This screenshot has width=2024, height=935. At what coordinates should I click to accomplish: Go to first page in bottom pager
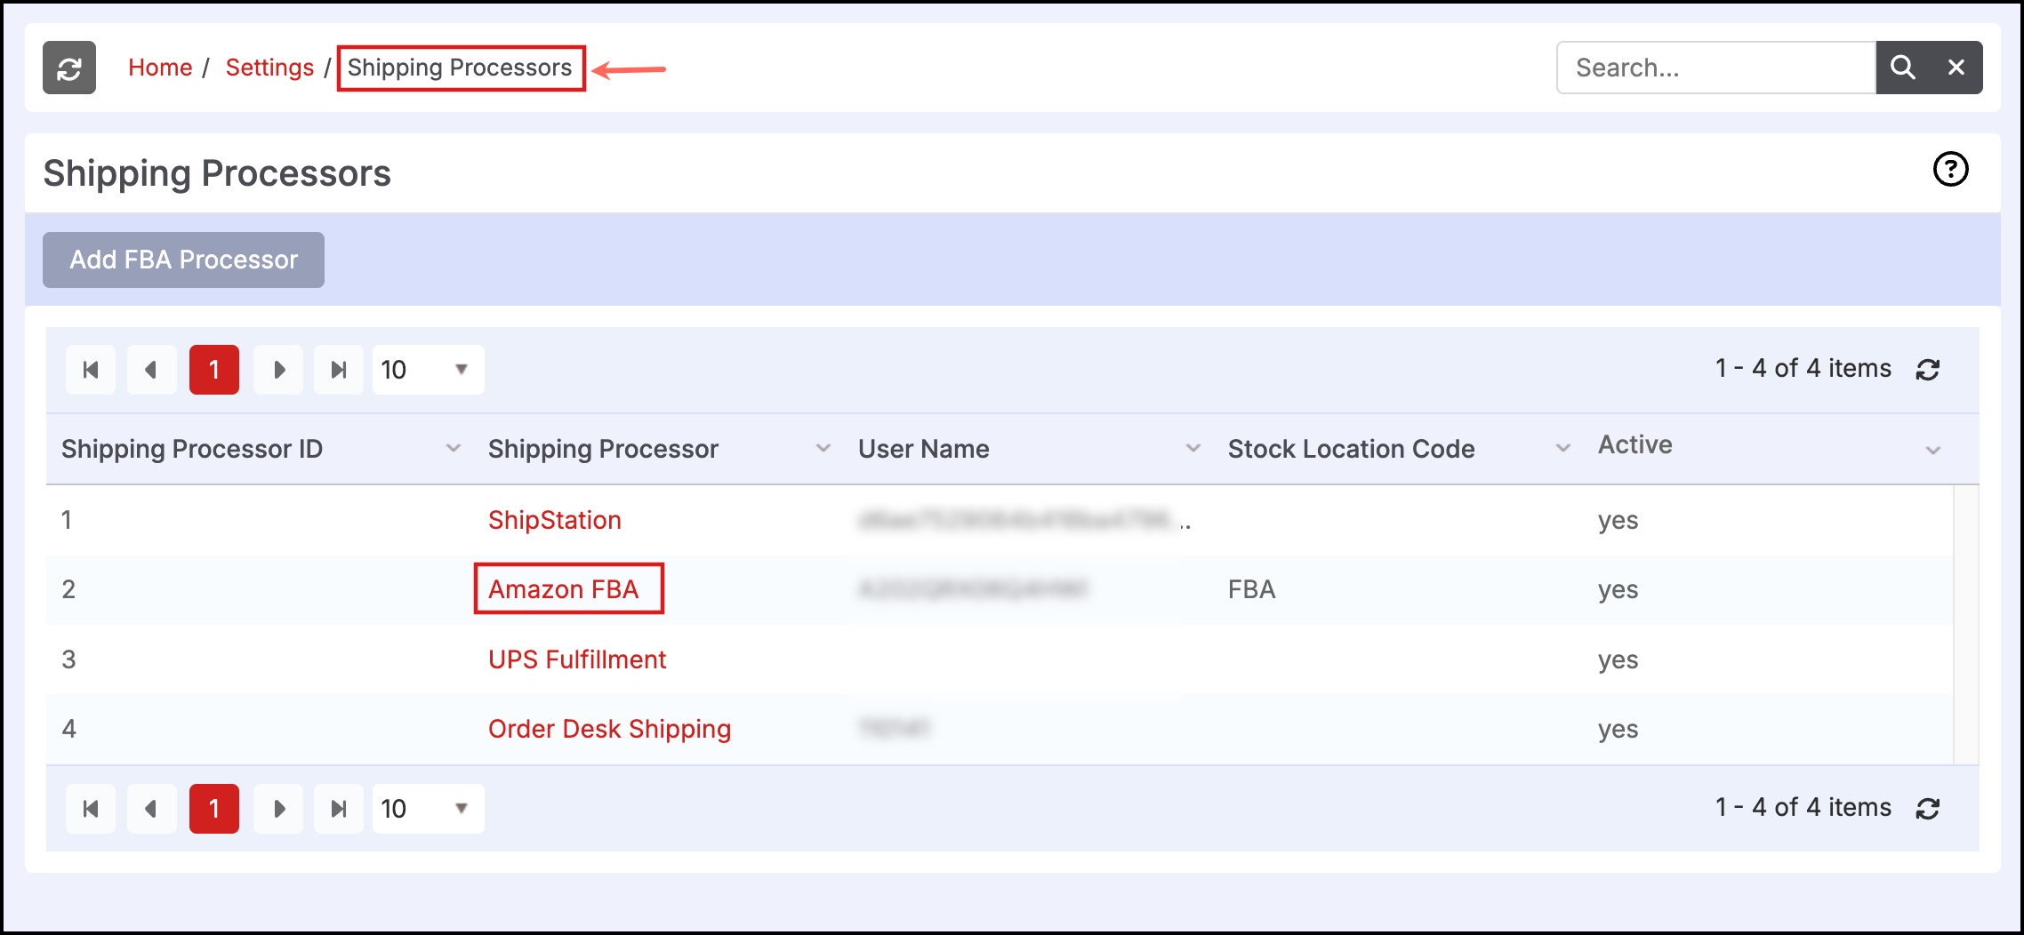pyautogui.click(x=91, y=809)
